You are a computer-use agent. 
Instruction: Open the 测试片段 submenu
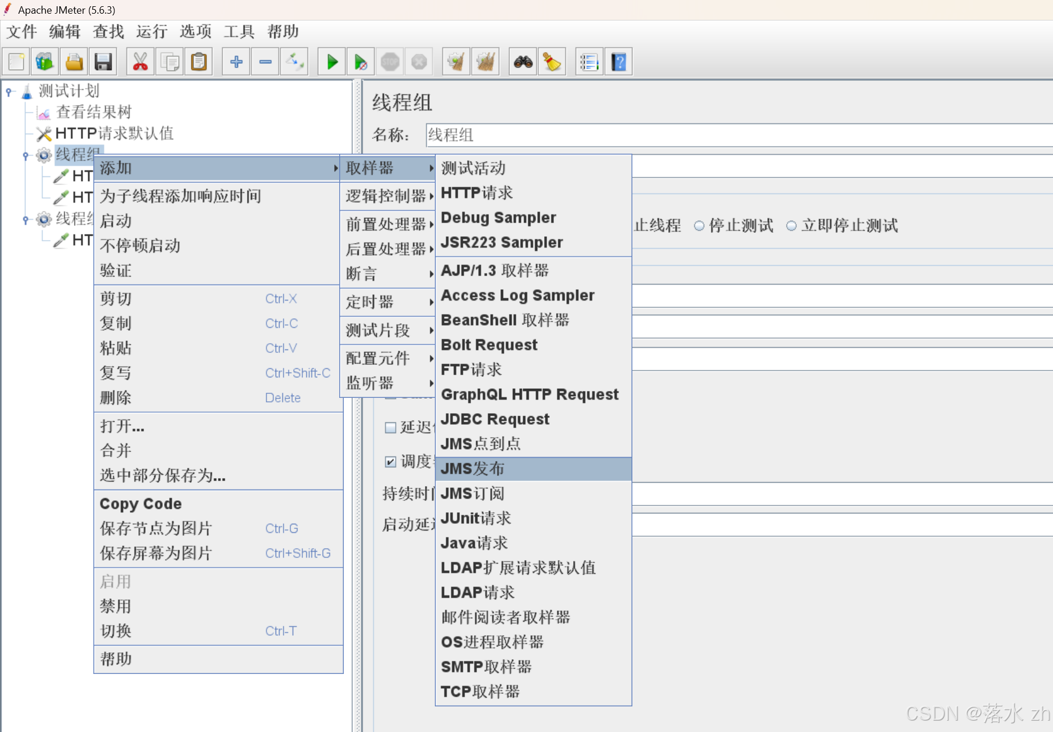[x=388, y=330]
